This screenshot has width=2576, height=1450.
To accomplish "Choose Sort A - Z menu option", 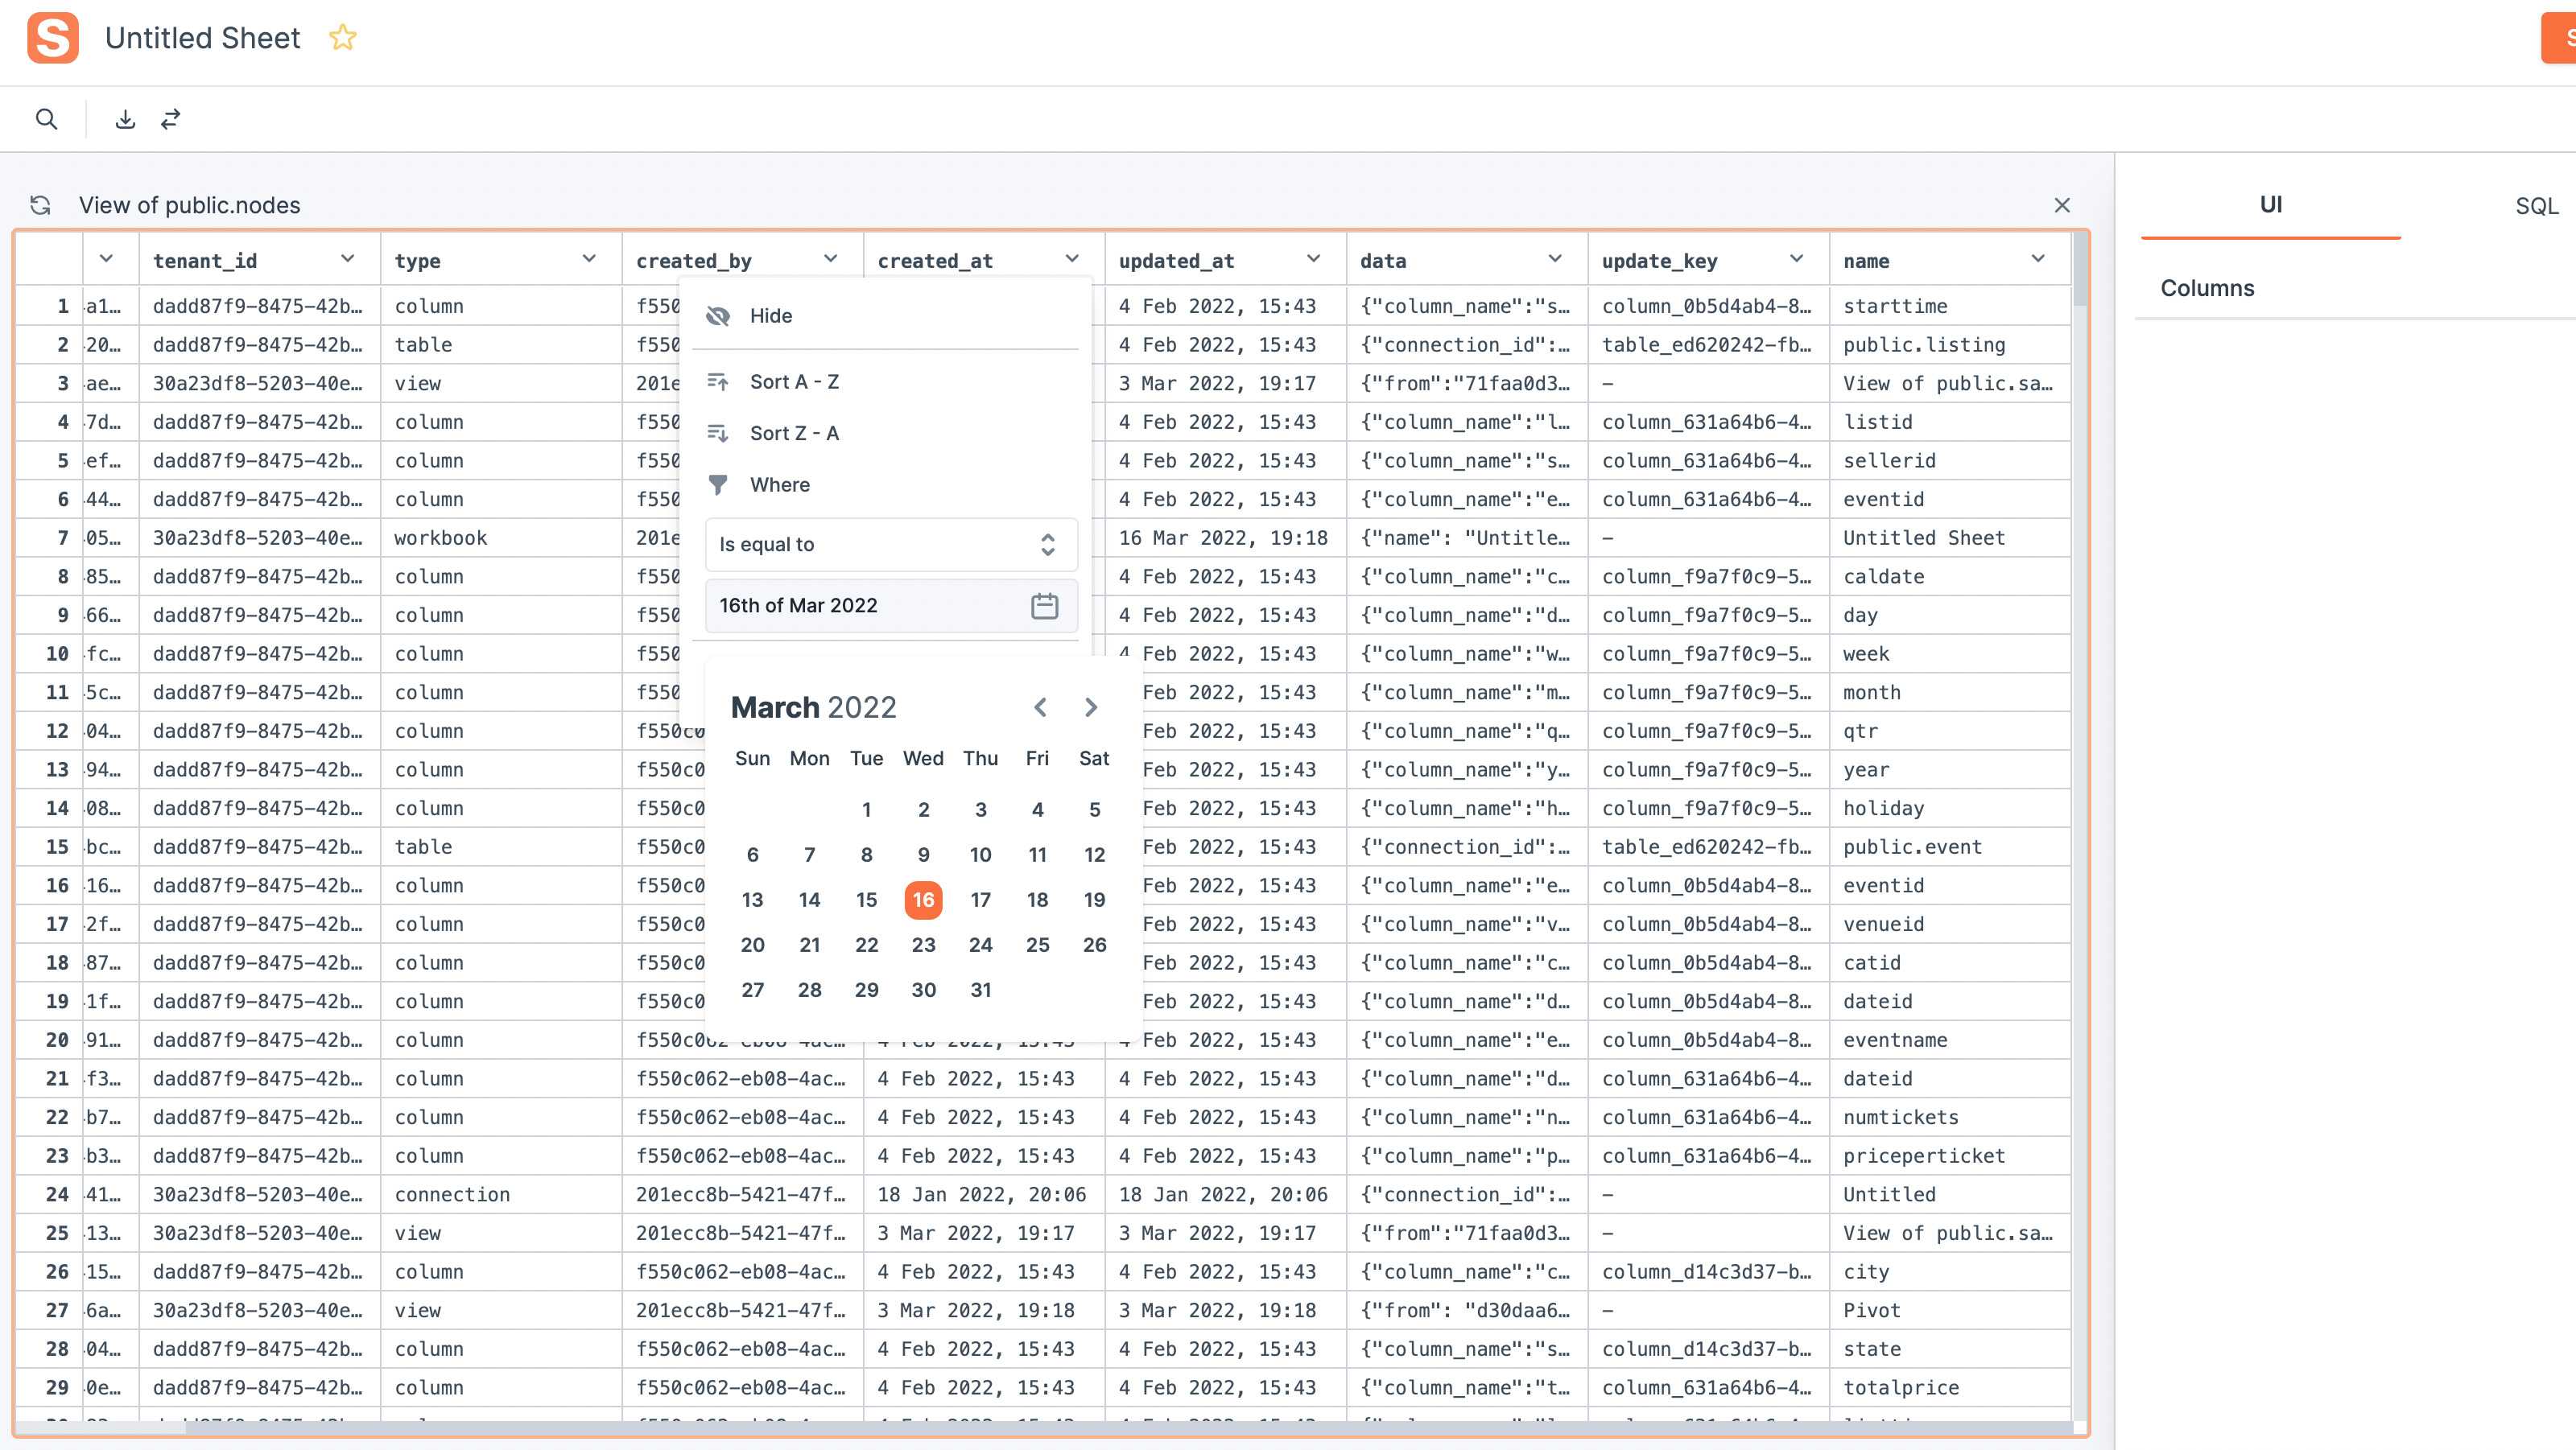I will coord(794,381).
